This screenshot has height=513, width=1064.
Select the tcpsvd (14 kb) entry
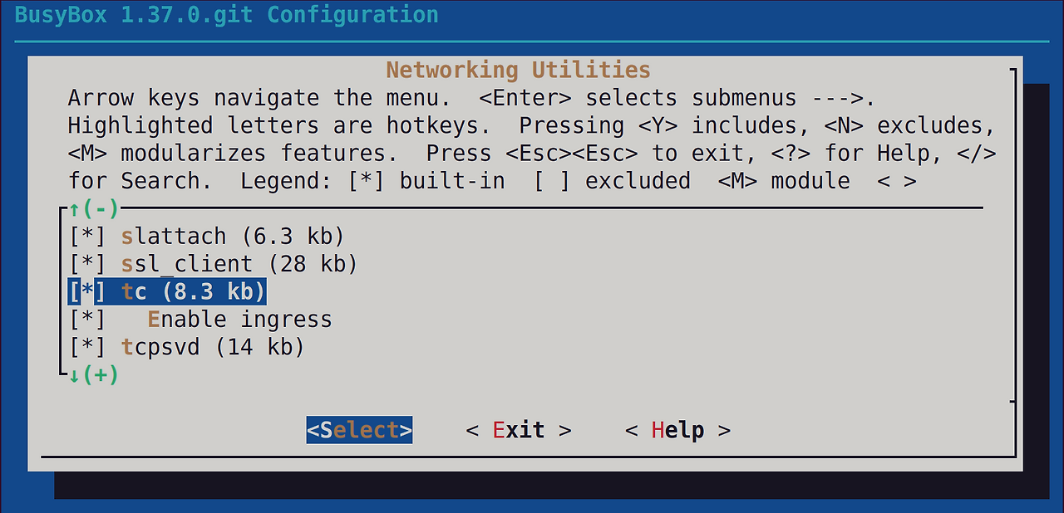click(x=213, y=347)
